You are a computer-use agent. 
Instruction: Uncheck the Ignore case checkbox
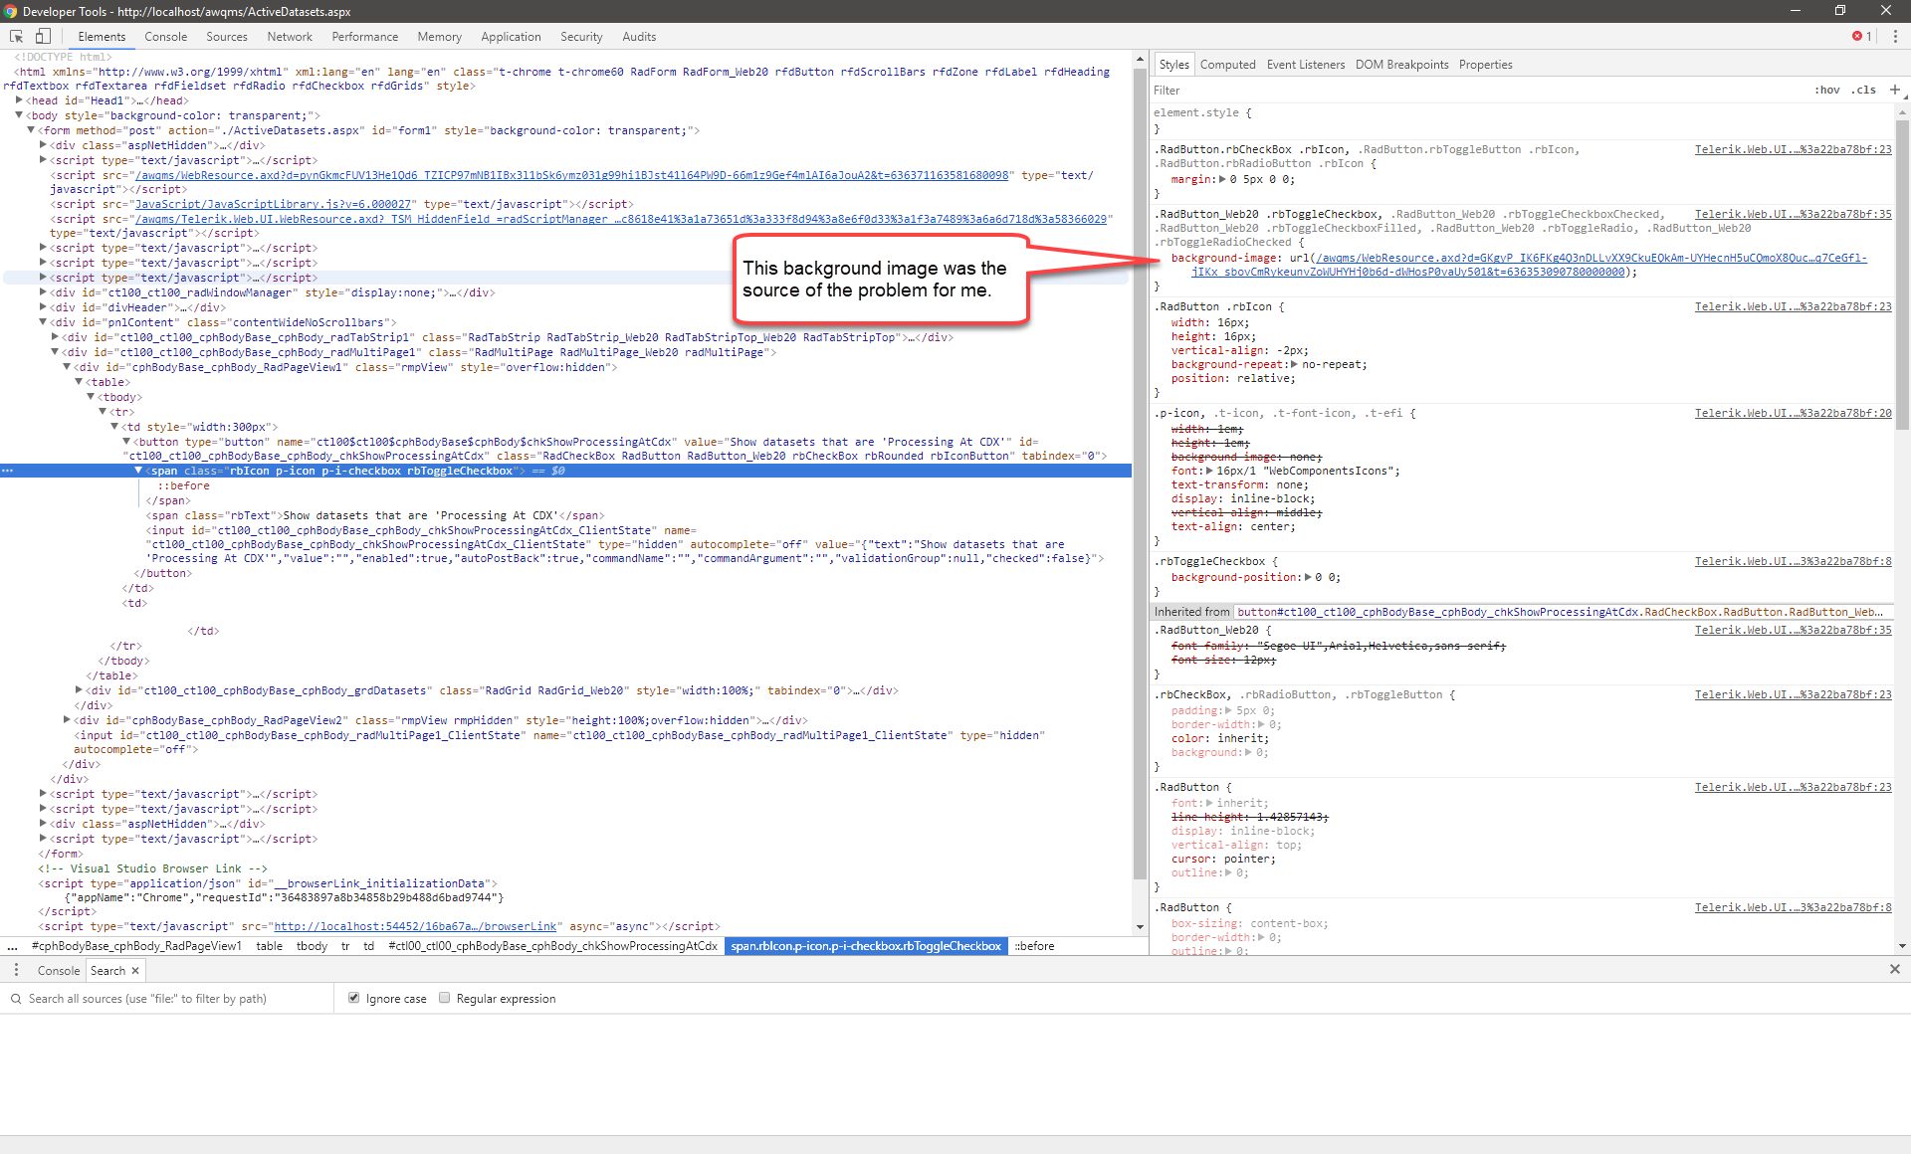(353, 998)
